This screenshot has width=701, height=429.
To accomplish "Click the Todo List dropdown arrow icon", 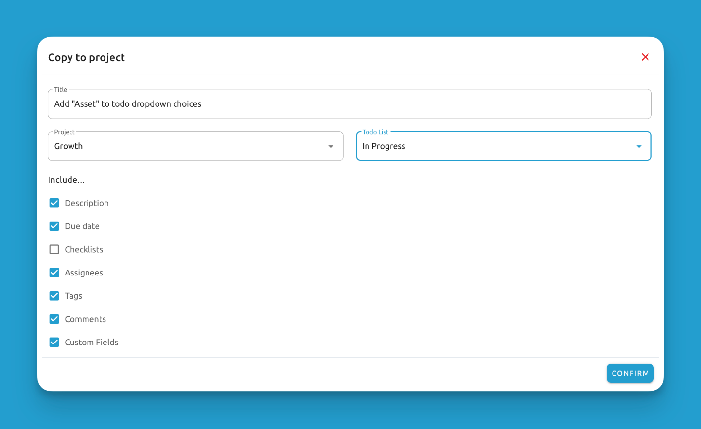I will pos(639,146).
